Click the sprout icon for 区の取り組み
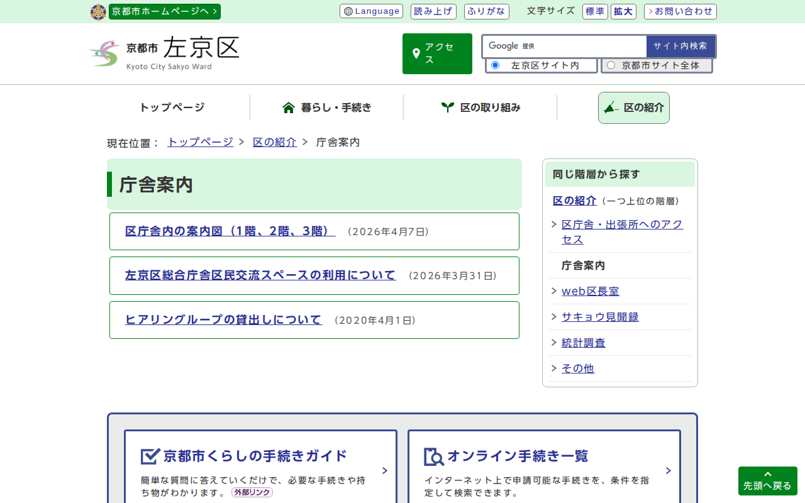The image size is (805, 503). coord(447,108)
